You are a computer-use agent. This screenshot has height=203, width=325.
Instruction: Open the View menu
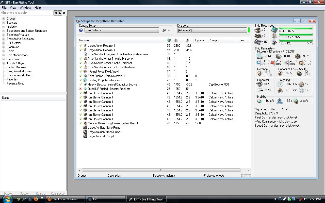pyautogui.click(x=13, y=8)
